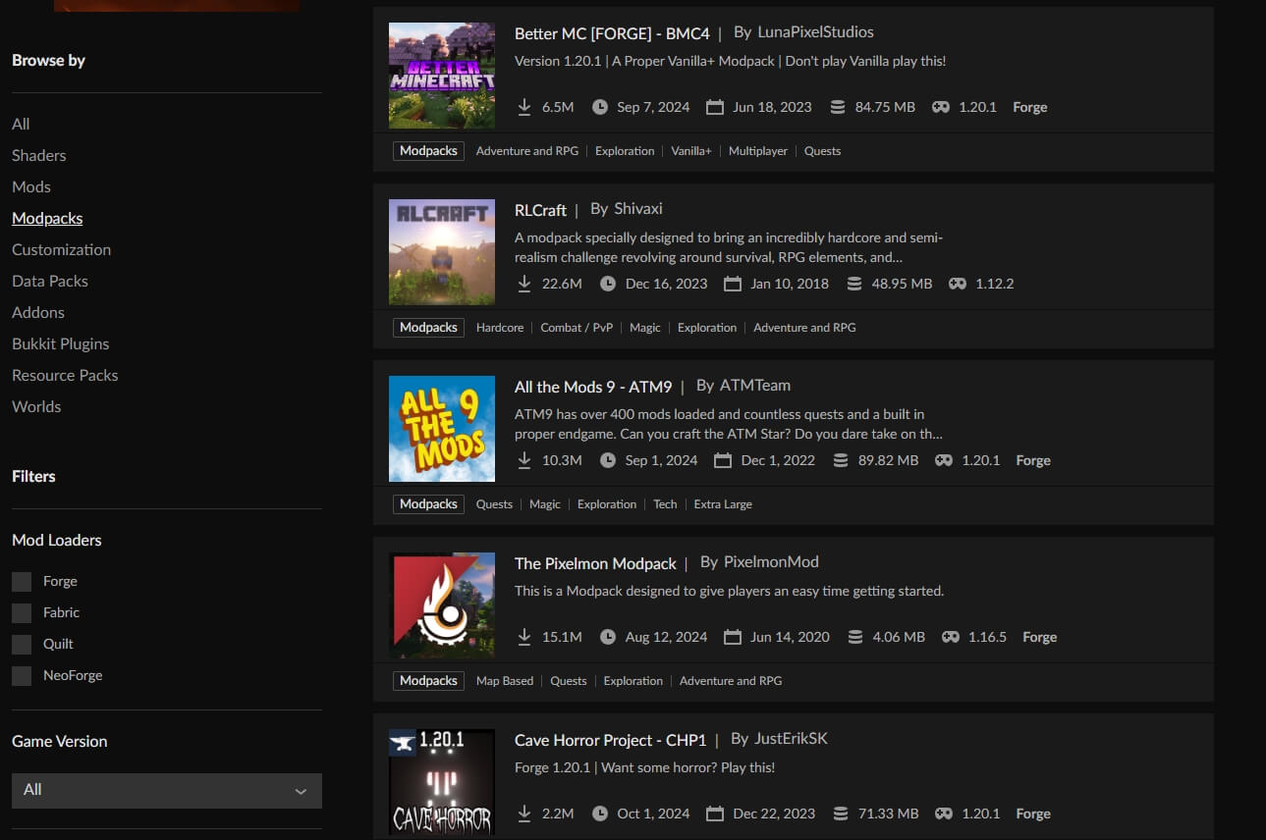Click the gamepad icon on Better MC row
This screenshot has width=1266, height=840.
[x=941, y=107]
